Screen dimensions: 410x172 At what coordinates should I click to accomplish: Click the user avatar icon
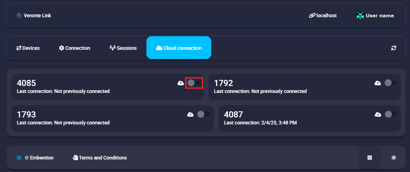click(360, 16)
